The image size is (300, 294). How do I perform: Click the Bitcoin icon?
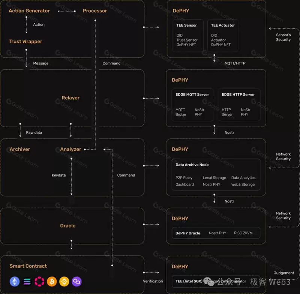tap(51, 281)
